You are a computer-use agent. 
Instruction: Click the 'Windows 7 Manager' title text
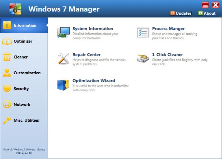64,9
